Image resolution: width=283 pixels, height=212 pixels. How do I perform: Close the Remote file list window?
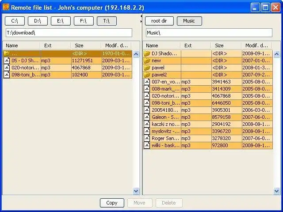275,8
